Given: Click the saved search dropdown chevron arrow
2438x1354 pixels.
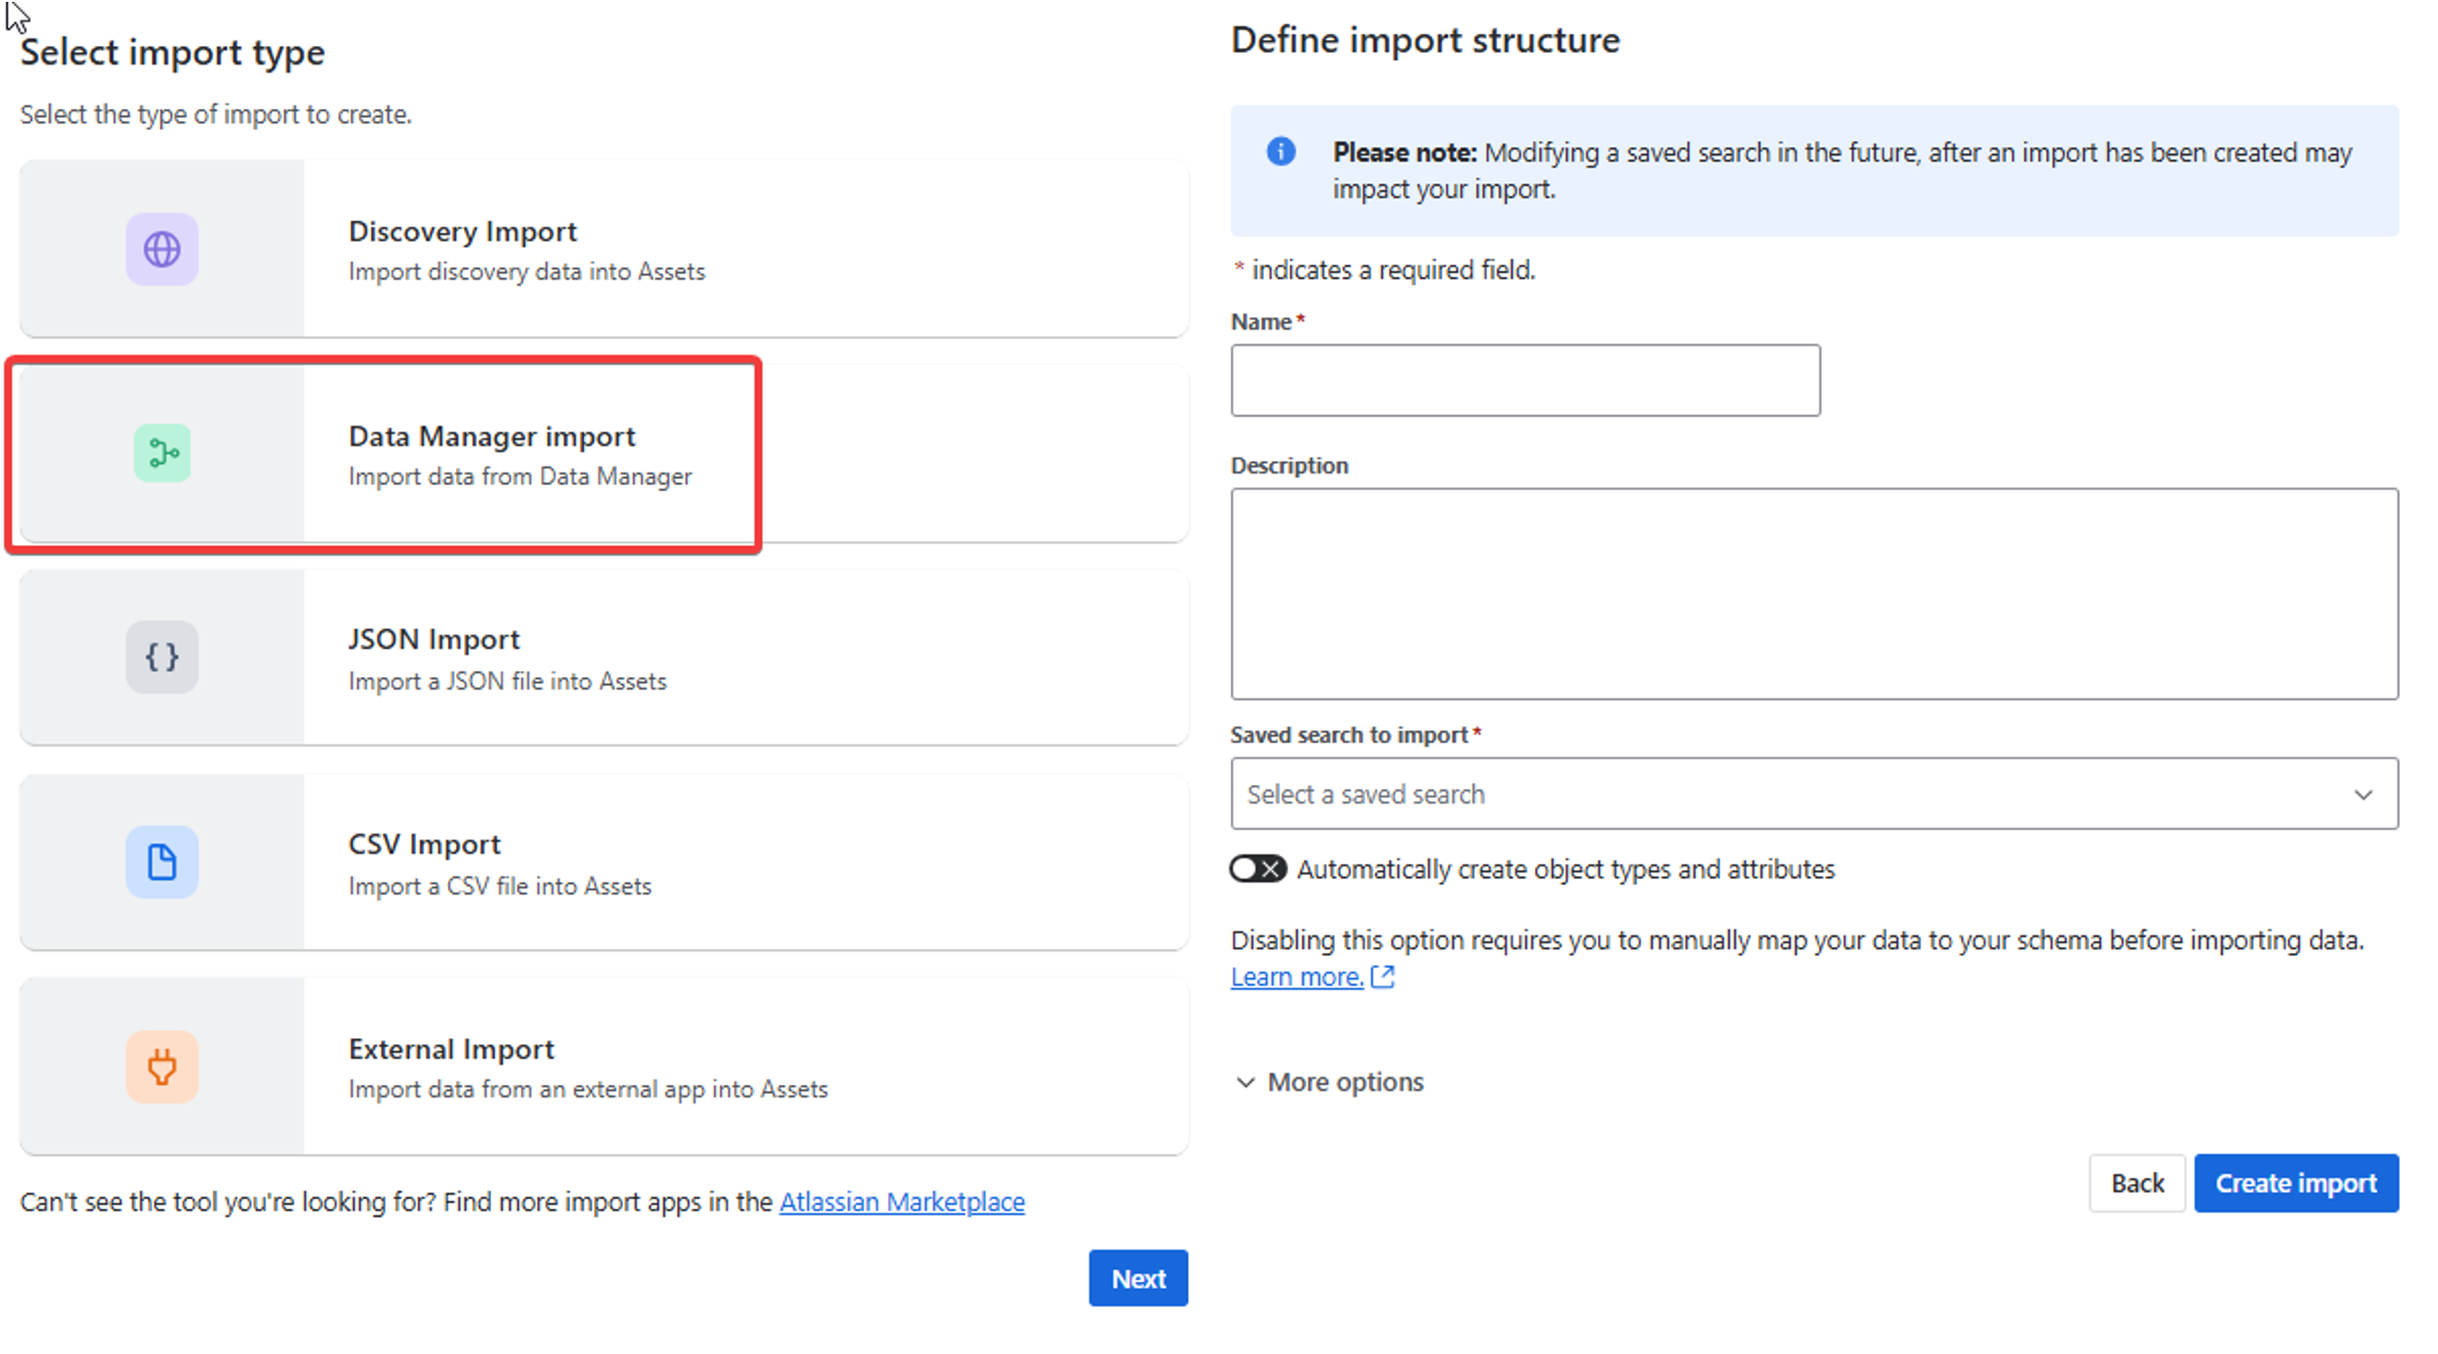Looking at the screenshot, I should 2364,794.
